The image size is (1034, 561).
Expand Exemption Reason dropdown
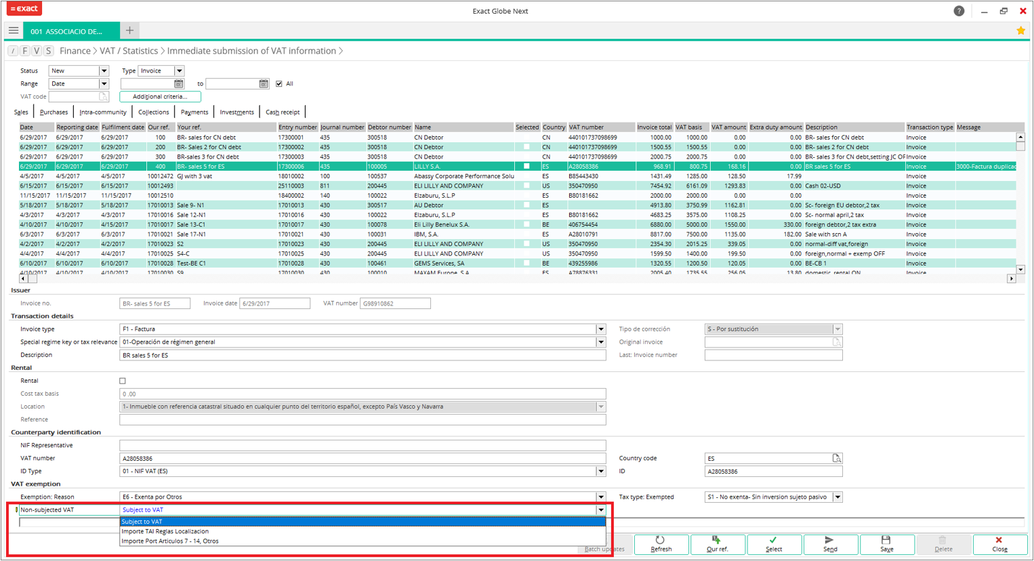pyautogui.click(x=601, y=497)
